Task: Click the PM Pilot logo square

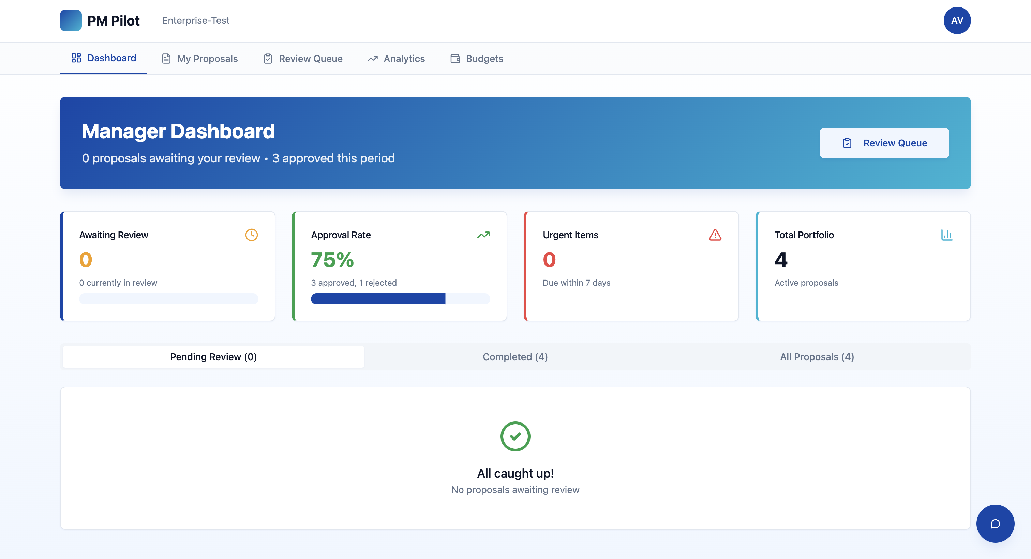Action: 71,20
